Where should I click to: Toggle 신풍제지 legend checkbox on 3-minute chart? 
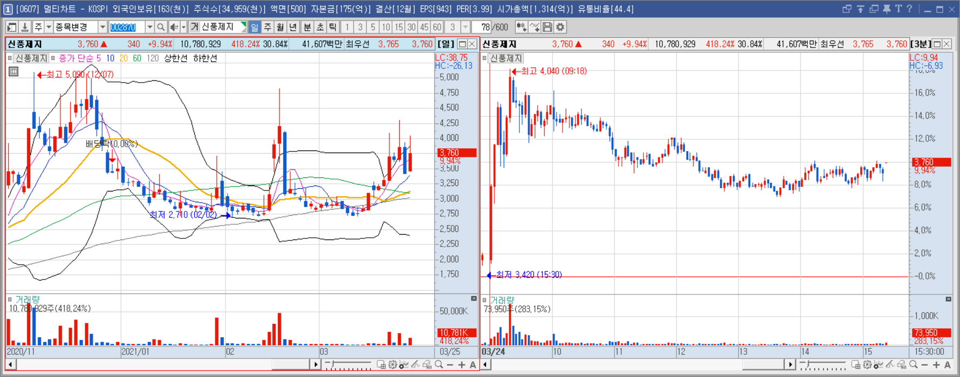point(484,58)
